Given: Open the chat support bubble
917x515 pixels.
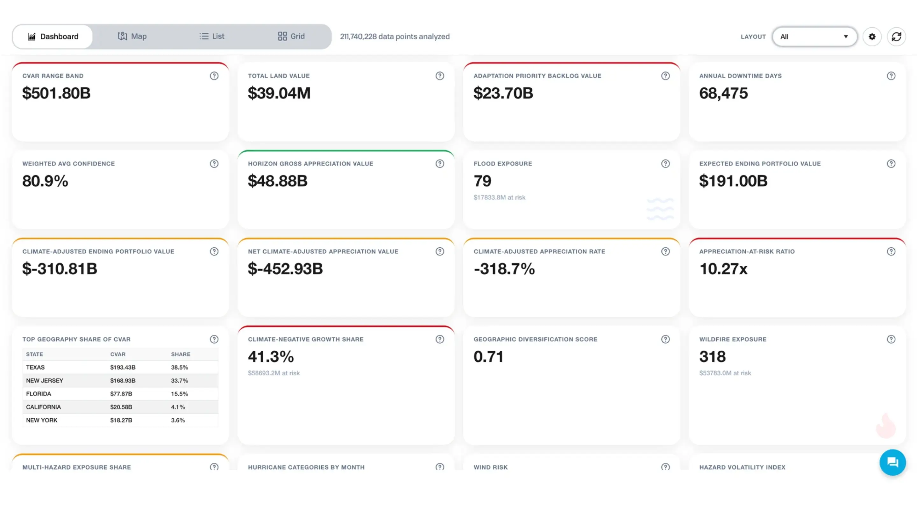Looking at the screenshot, I should (892, 462).
